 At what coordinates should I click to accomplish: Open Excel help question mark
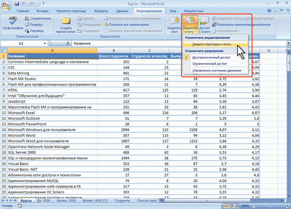(x=269, y=11)
